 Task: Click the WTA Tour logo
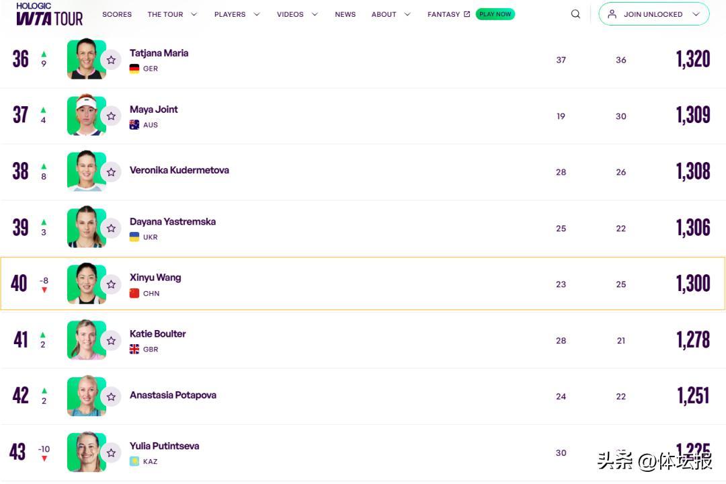click(49, 14)
